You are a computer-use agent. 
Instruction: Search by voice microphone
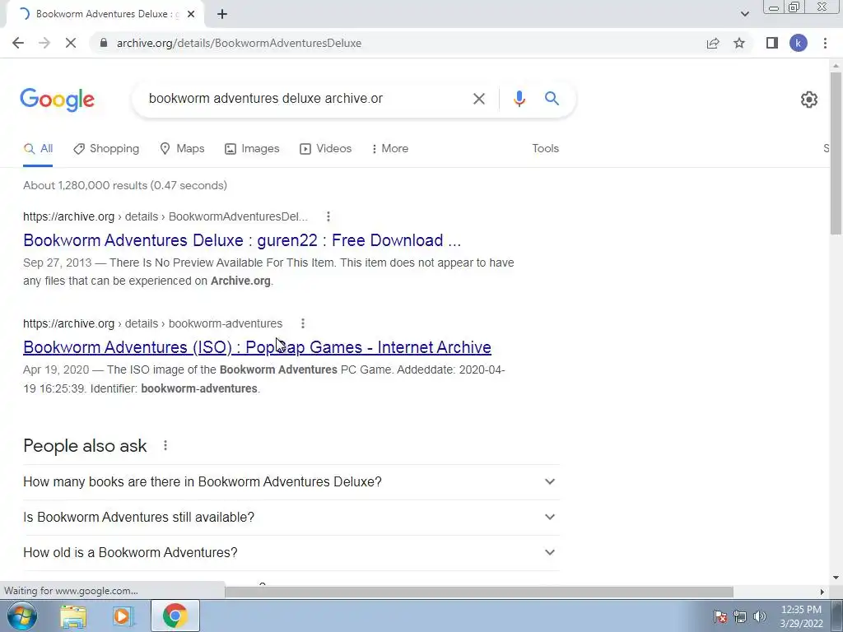519,99
